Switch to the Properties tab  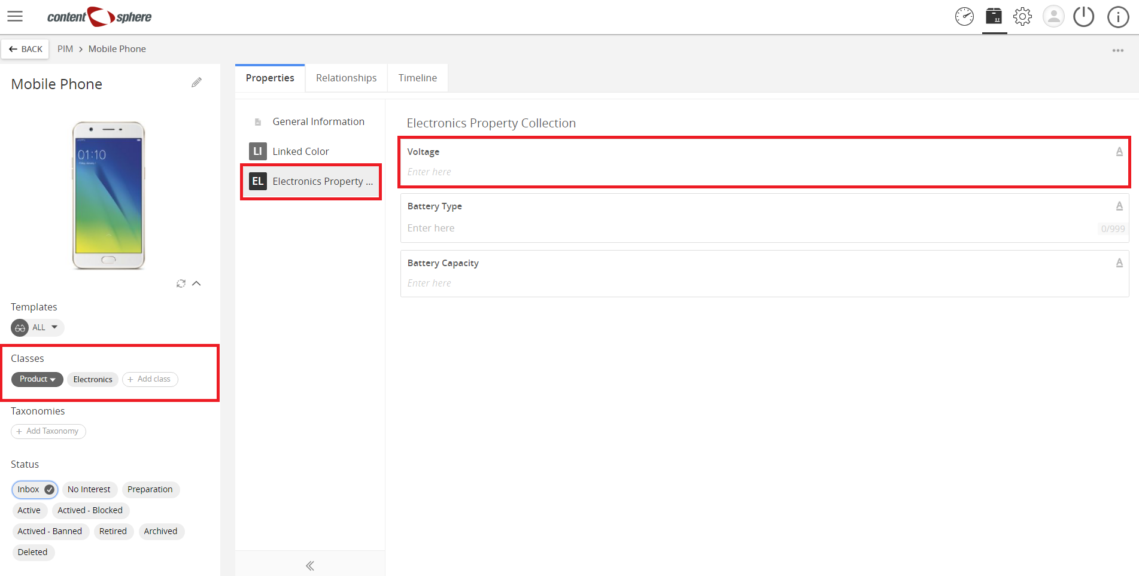tap(270, 78)
